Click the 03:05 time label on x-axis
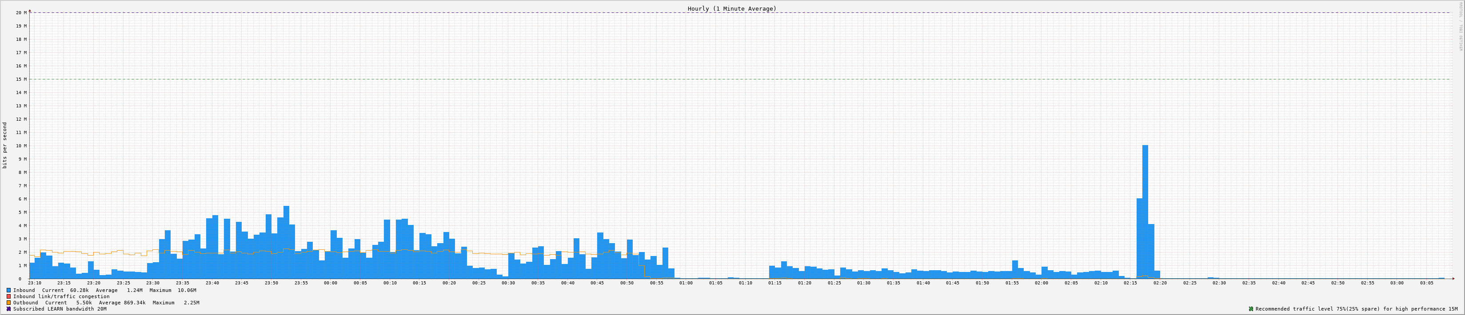This screenshot has height=315, width=1465. pos(1426,283)
